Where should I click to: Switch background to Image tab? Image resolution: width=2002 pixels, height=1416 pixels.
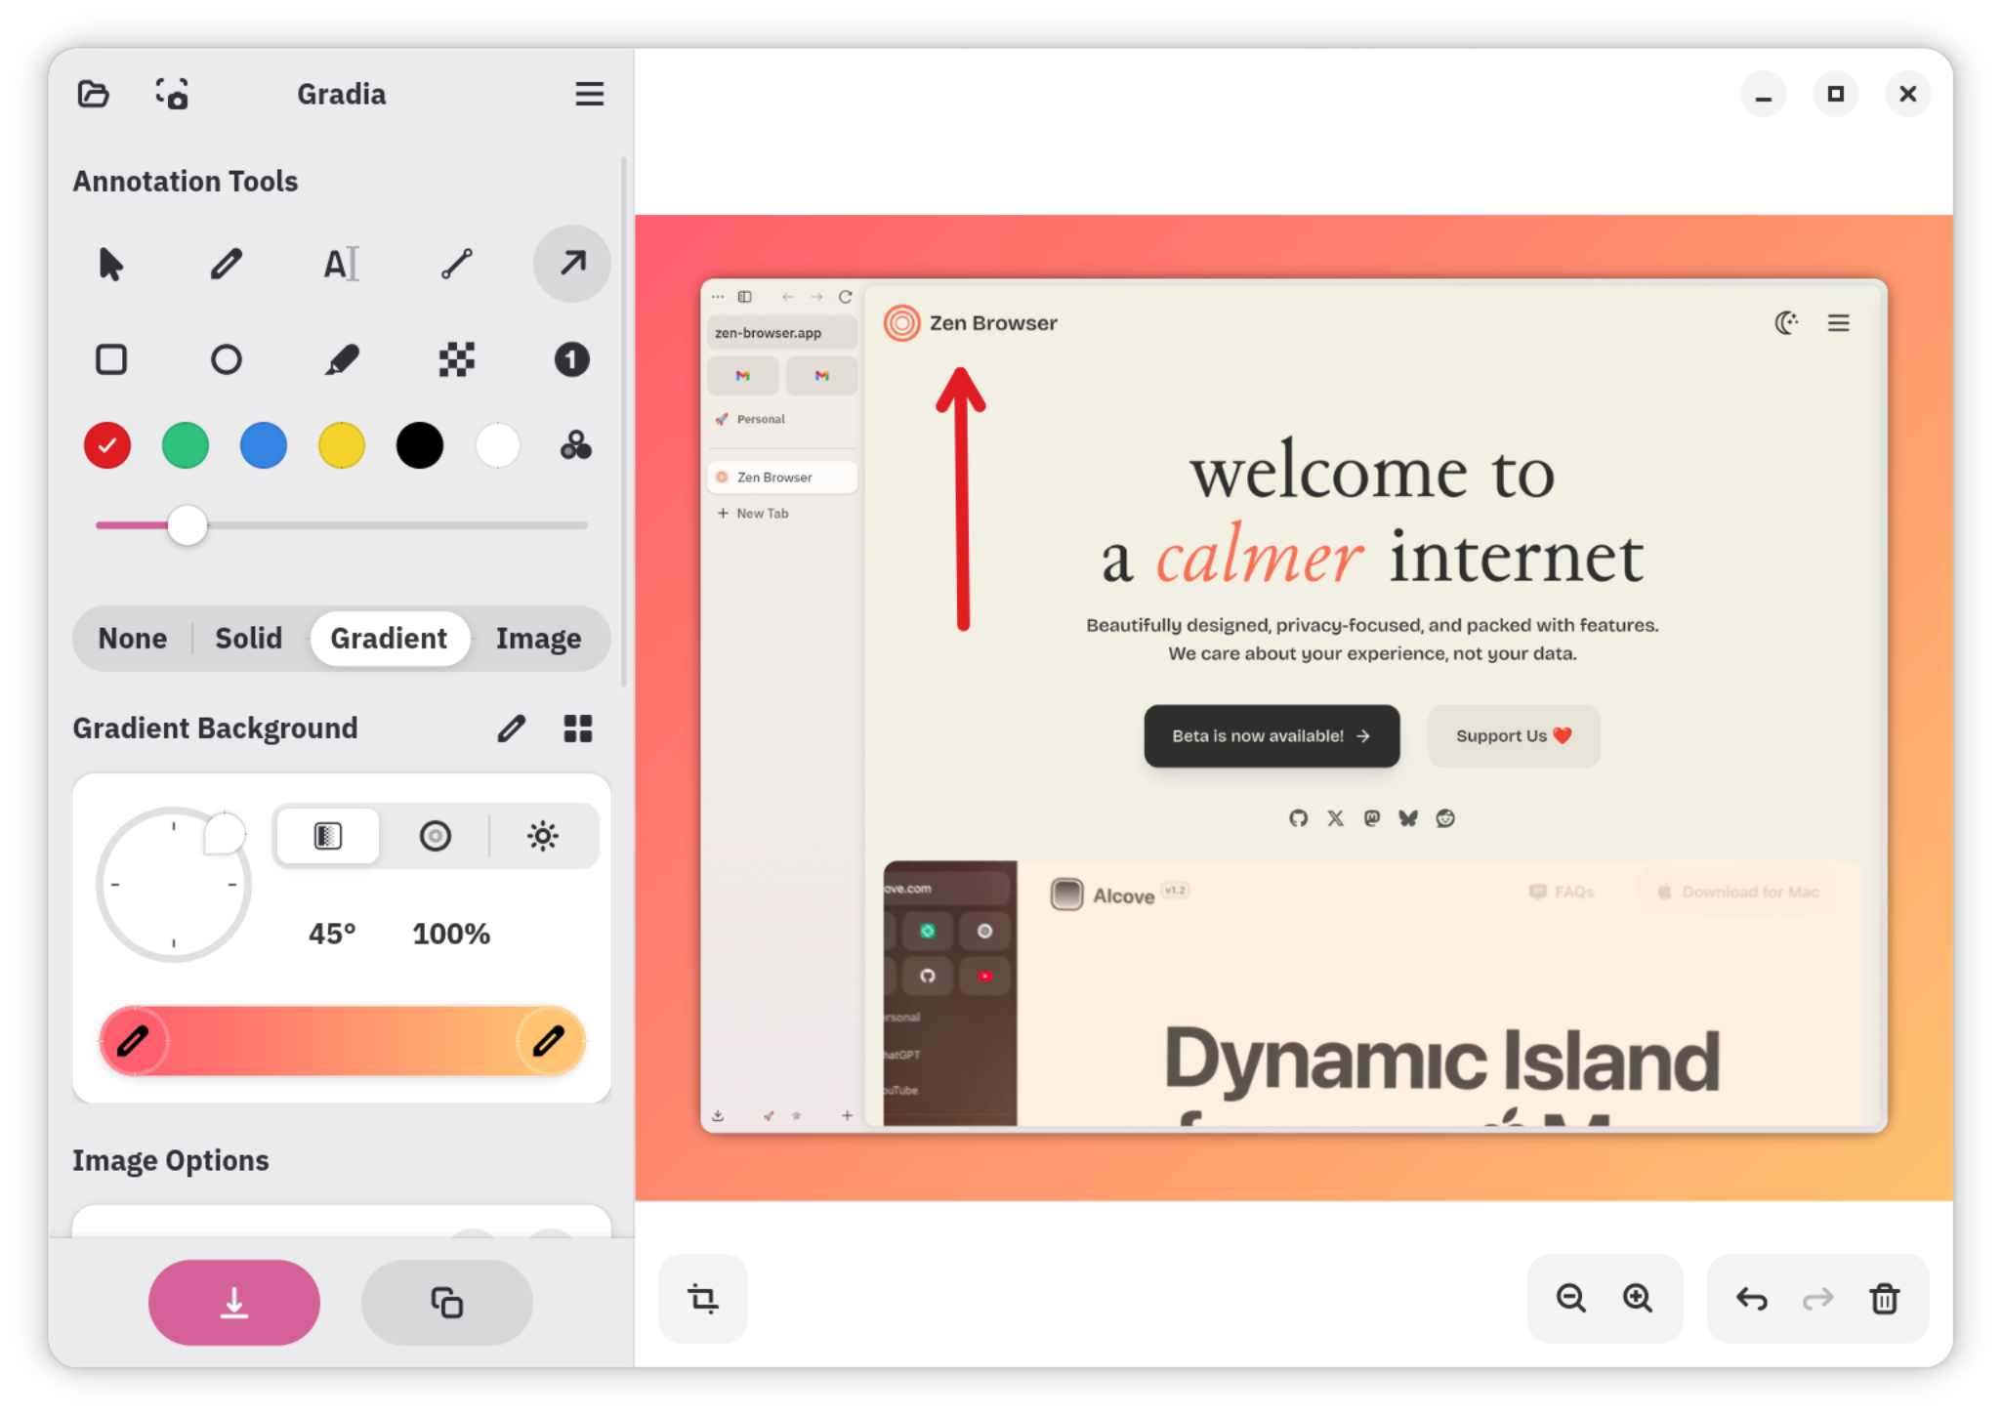pyautogui.click(x=538, y=639)
